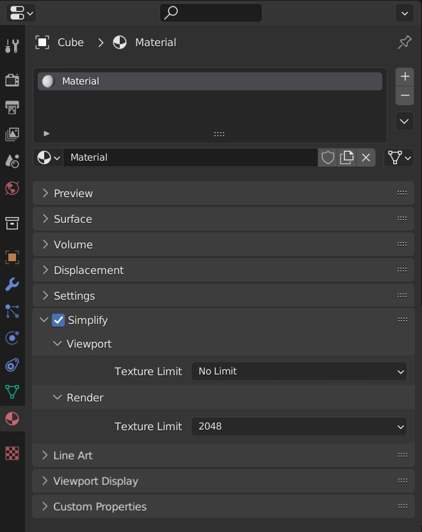Click the Preview panel drag grip
The height and width of the screenshot is (532, 422).
pyautogui.click(x=402, y=193)
